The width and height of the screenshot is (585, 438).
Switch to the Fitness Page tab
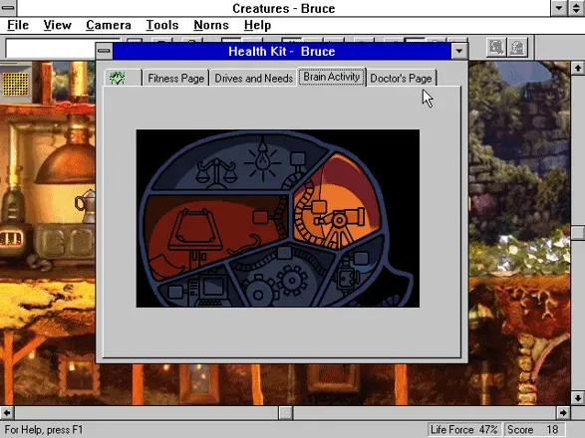[x=175, y=79]
